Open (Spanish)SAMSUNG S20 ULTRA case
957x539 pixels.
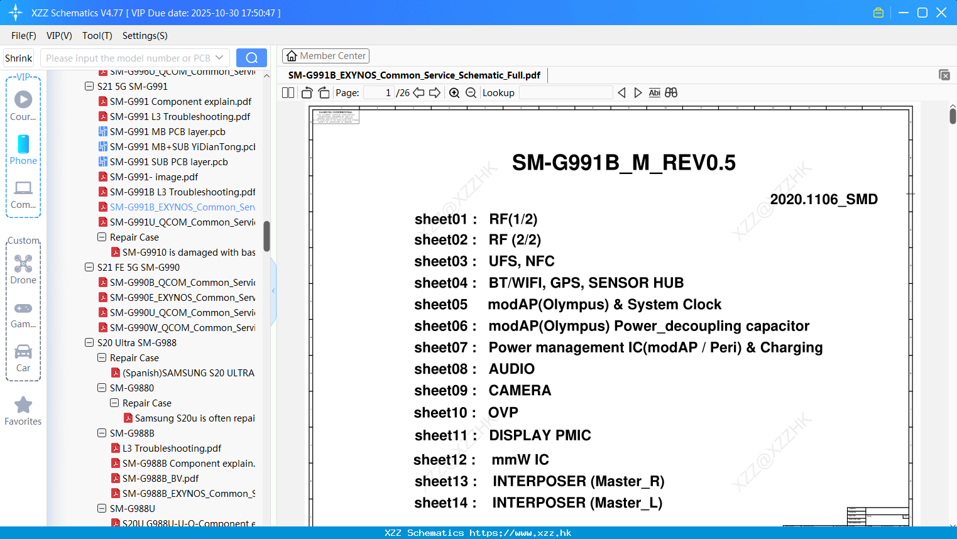[182, 373]
